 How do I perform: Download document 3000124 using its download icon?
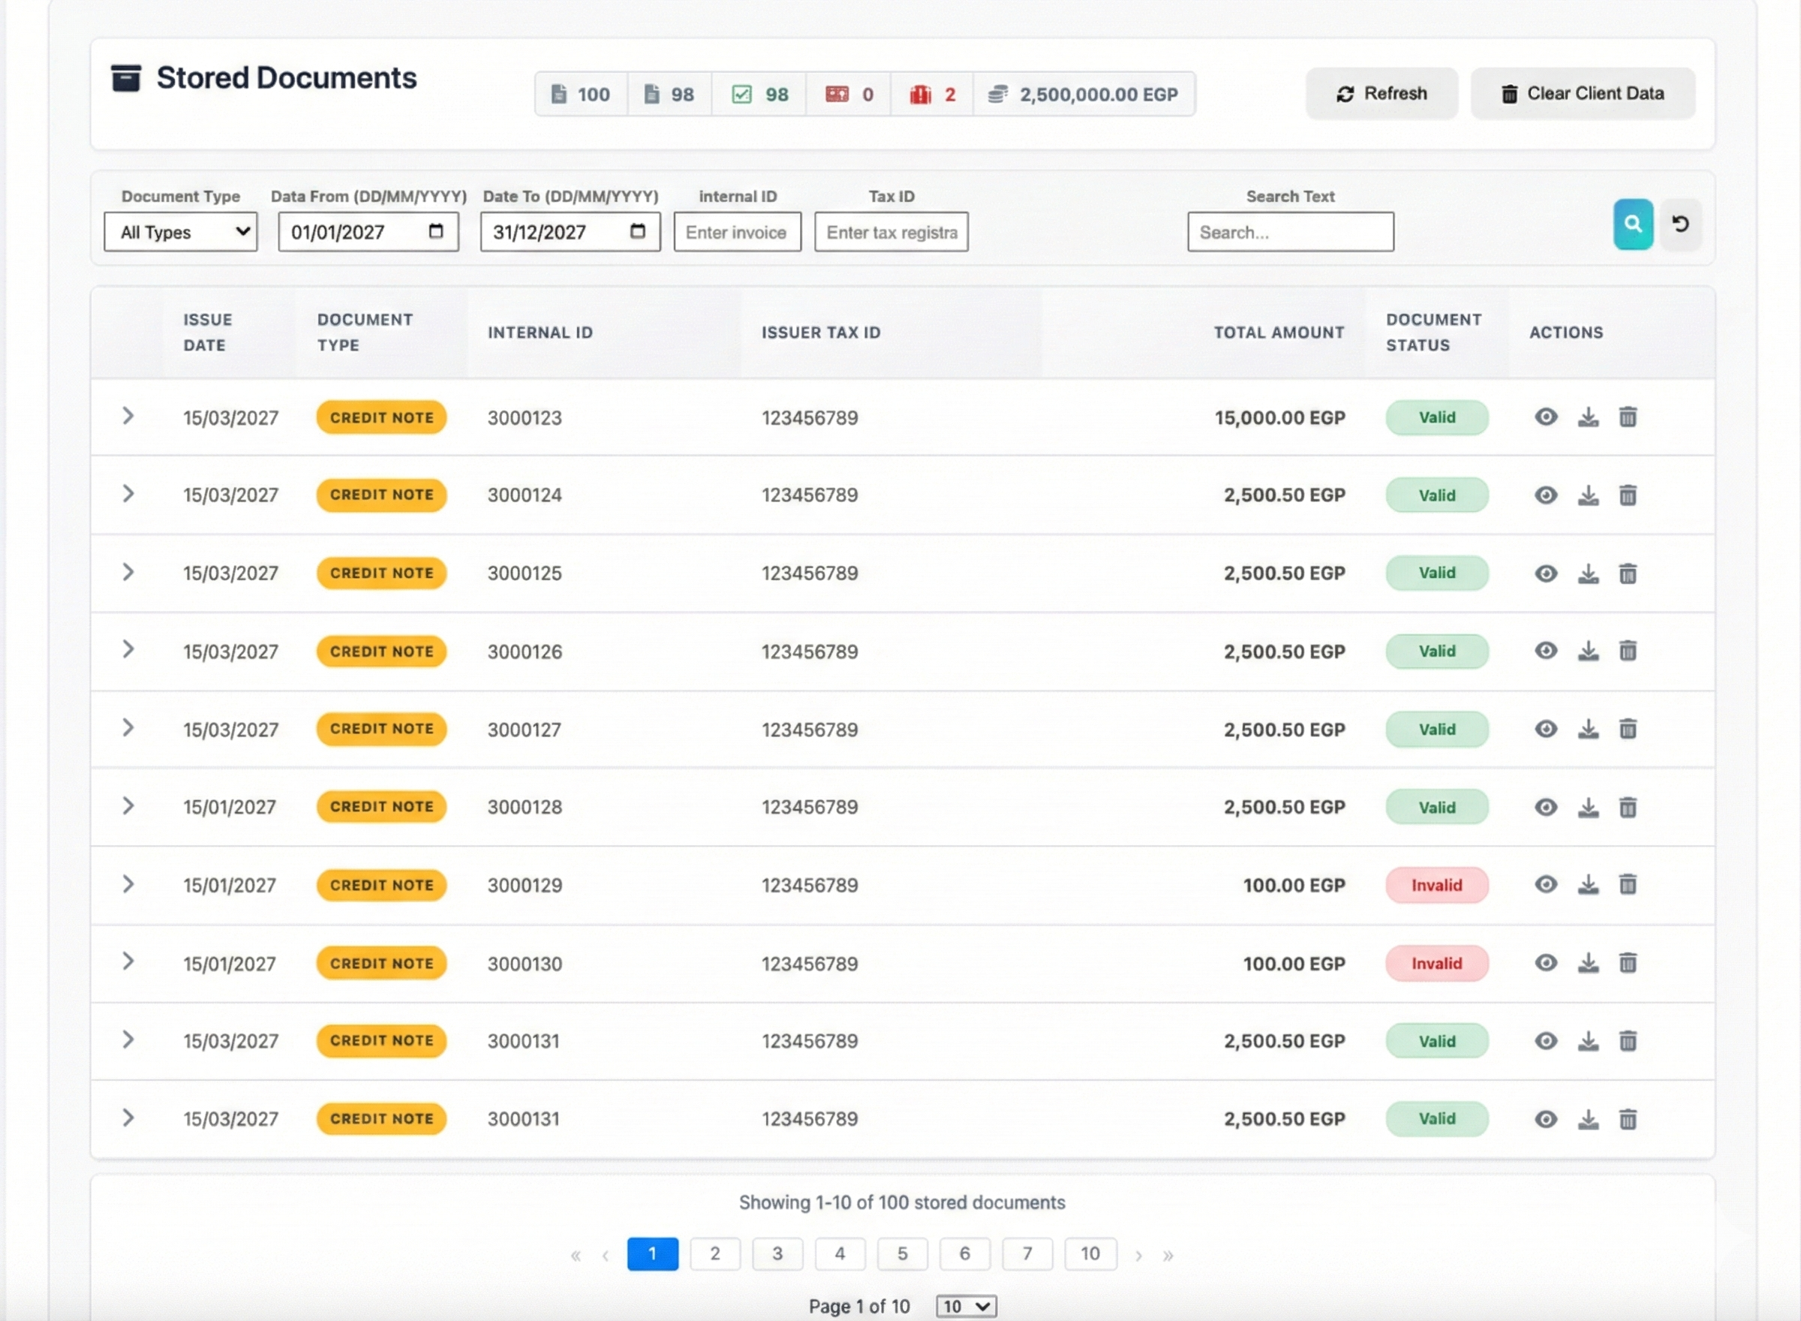pyautogui.click(x=1589, y=495)
